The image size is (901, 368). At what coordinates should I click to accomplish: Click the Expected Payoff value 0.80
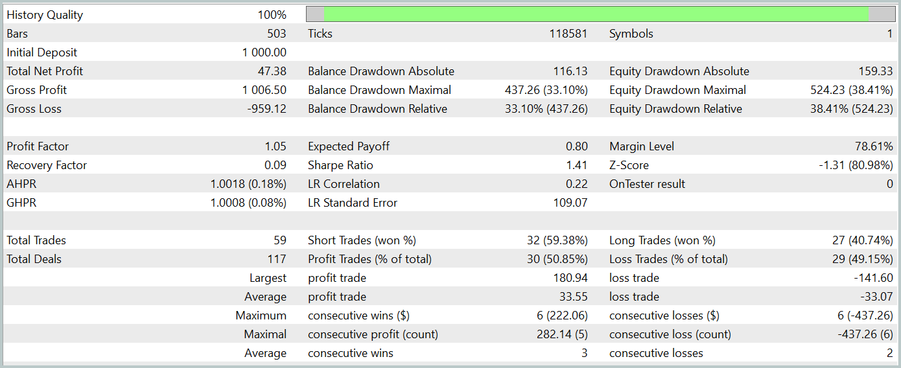577,146
